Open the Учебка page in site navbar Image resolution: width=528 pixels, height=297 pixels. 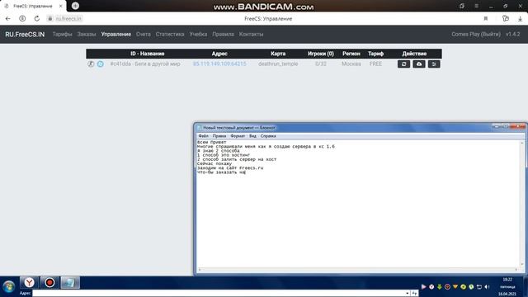198,34
